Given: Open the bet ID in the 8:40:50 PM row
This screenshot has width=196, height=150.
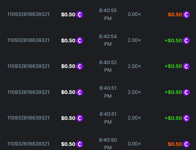Looking at the screenshot, I should [28, 144].
